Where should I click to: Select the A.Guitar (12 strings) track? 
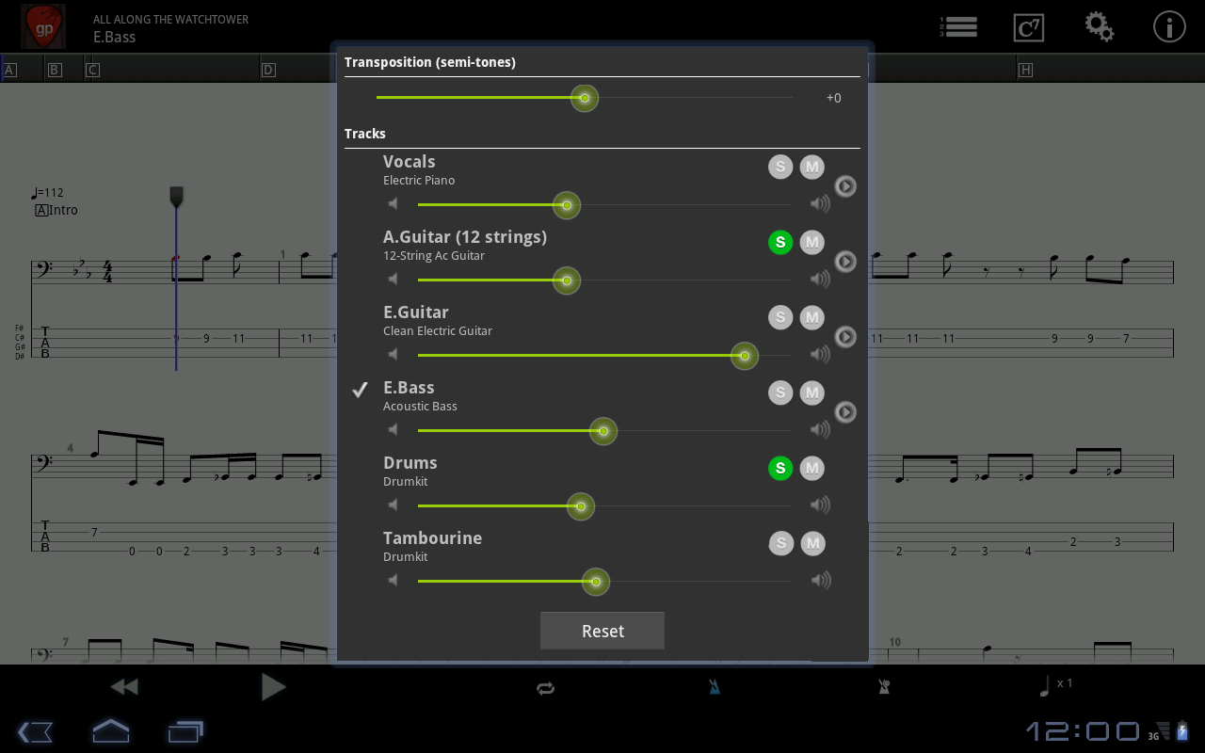pyautogui.click(x=465, y=237)
